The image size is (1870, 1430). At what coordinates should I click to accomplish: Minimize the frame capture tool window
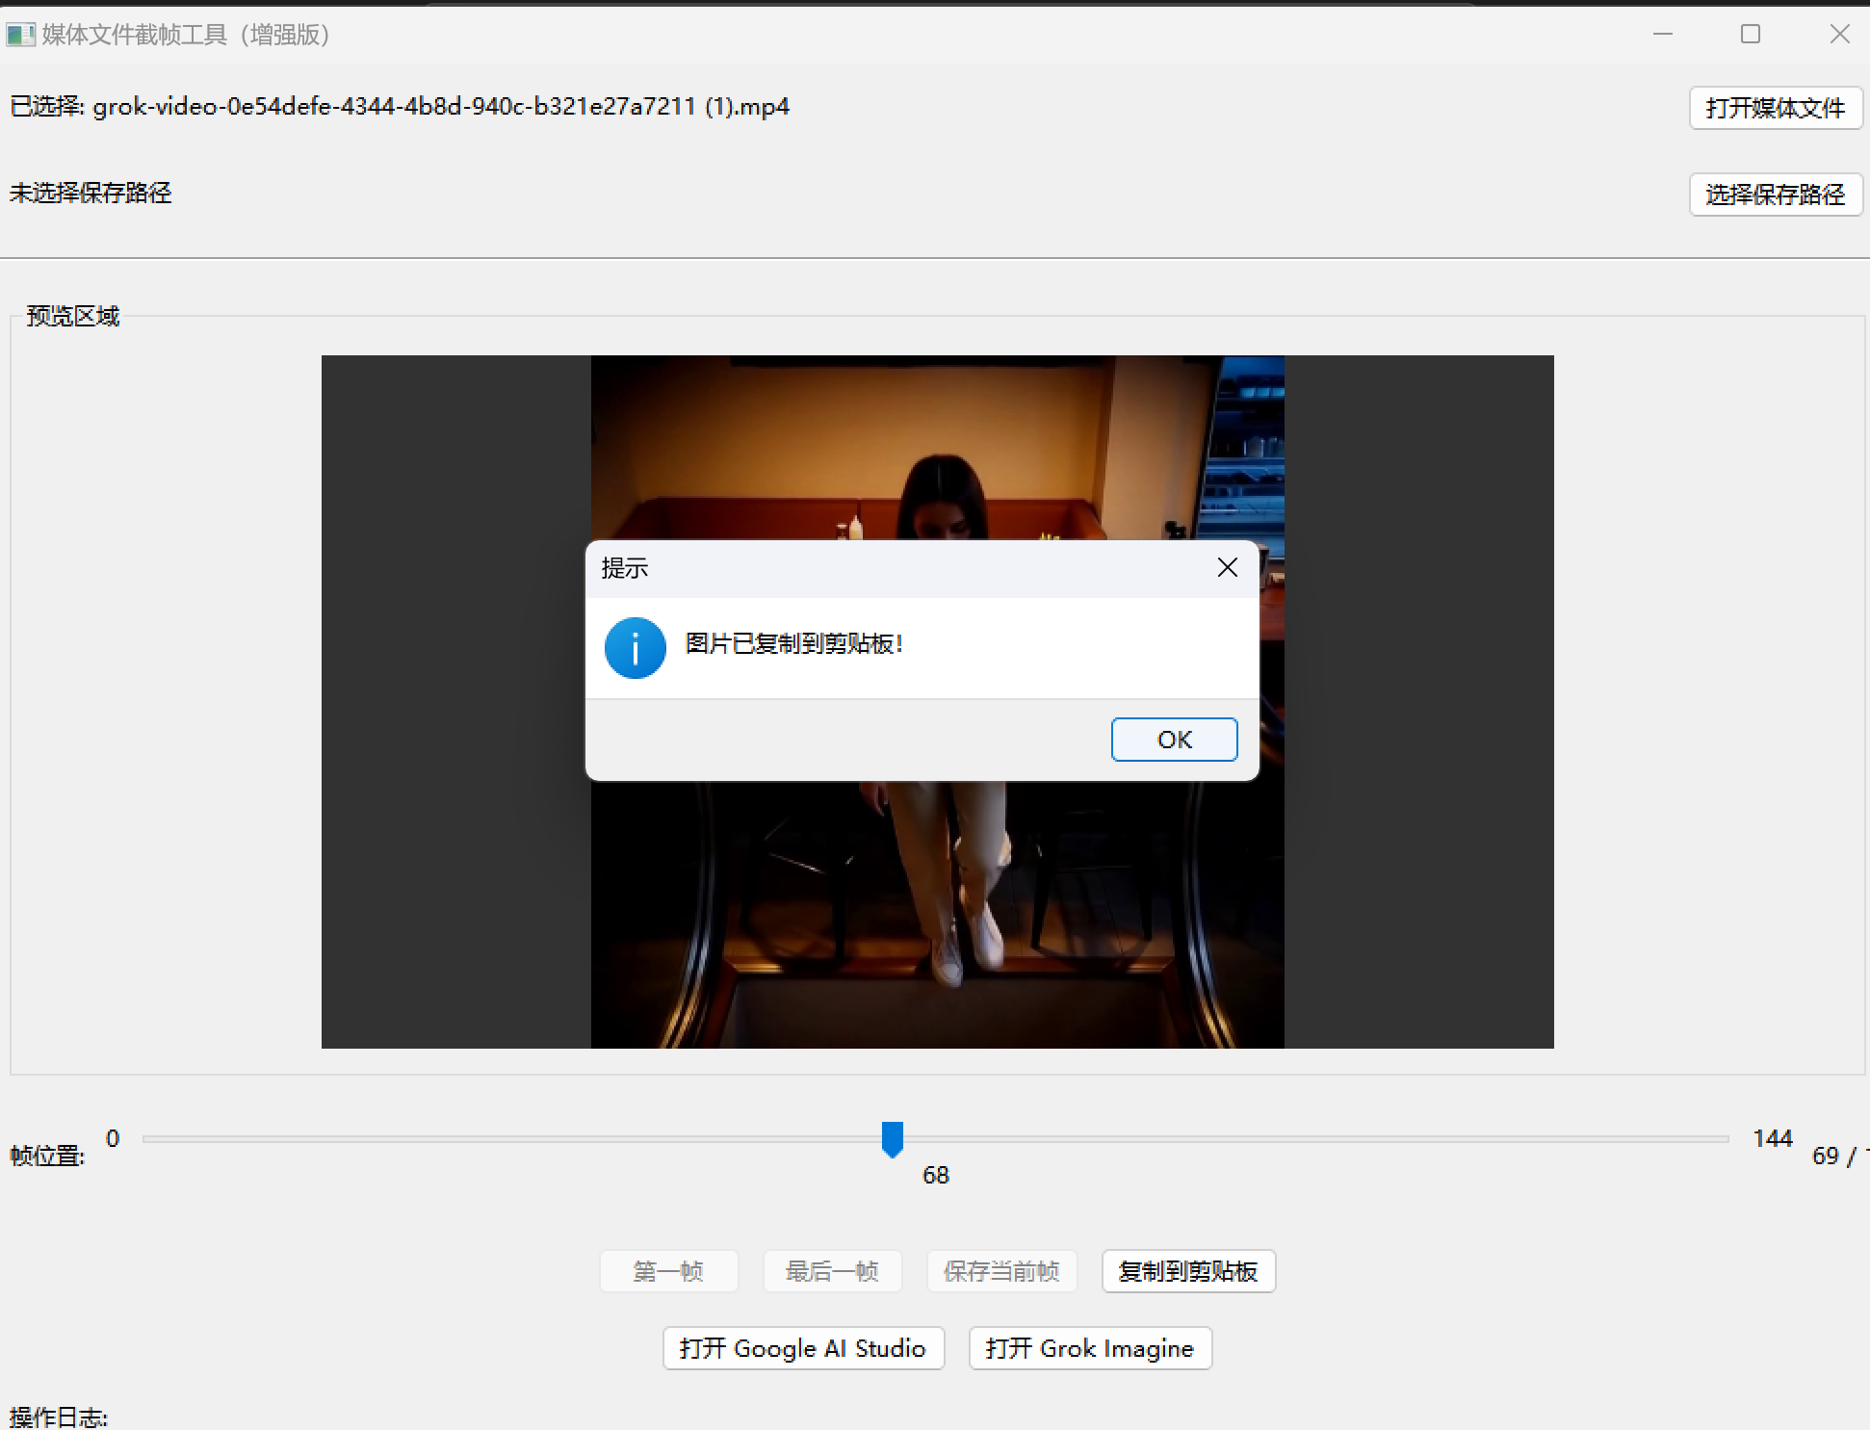1663,35
